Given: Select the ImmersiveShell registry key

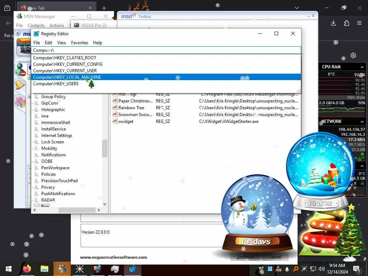Looking at the screenshot, I should pyautogui.click(x=56, y=123).
